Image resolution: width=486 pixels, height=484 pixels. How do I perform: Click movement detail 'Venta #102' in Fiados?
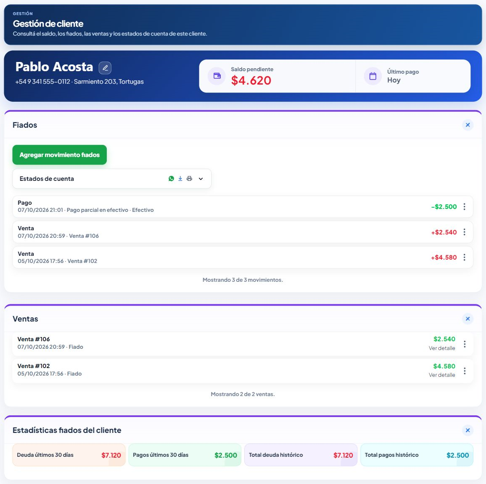coord(82,261)
